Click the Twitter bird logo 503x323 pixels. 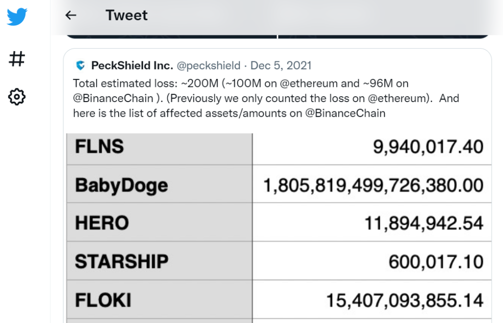pos(17,17)
